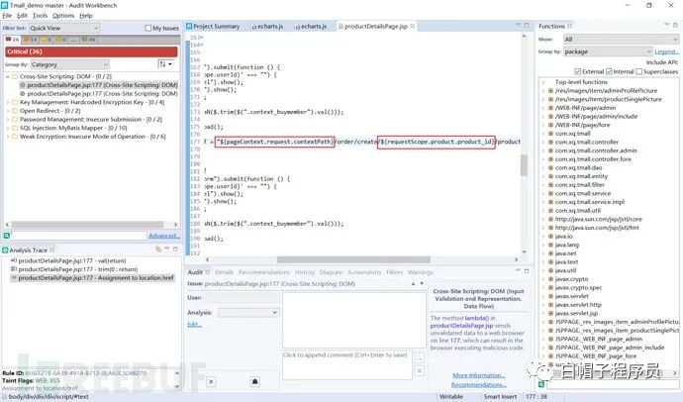Expand the Key Management: Hardcoded Encryption Key category
Screen dimensions: 683x402
tap(7, 102)
